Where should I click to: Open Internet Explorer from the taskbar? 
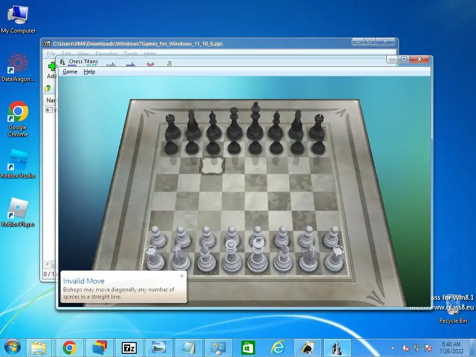[278, 348]
